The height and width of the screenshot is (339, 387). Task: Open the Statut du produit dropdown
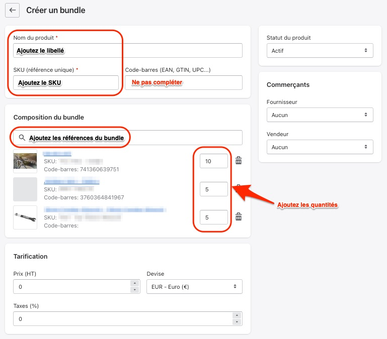(320, 51)
